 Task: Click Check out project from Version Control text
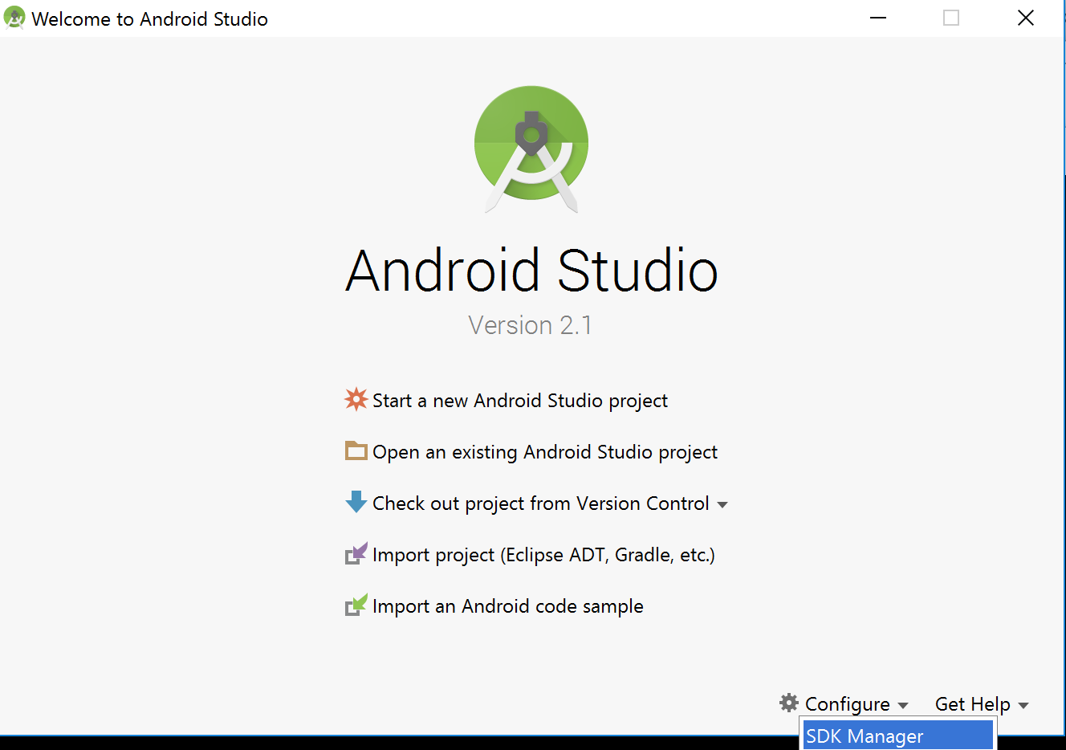pyautogui.click(x=540, y=503)
